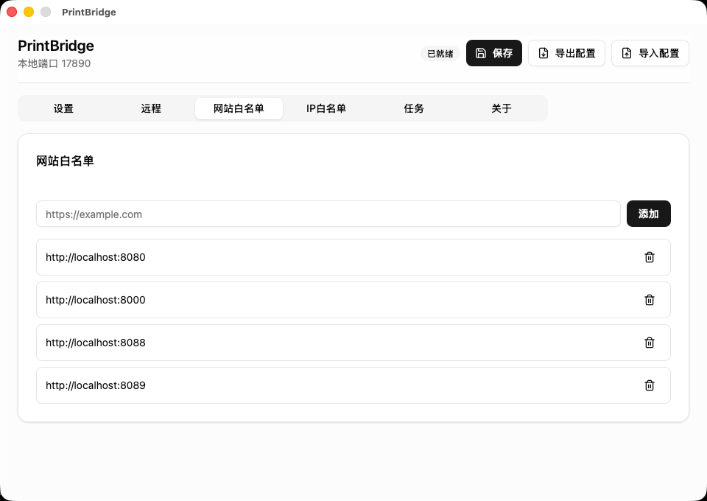This screenshot has height=501, width=707.
Task: Delete the http://localhost:8080 entry
Action: point(650,257)
